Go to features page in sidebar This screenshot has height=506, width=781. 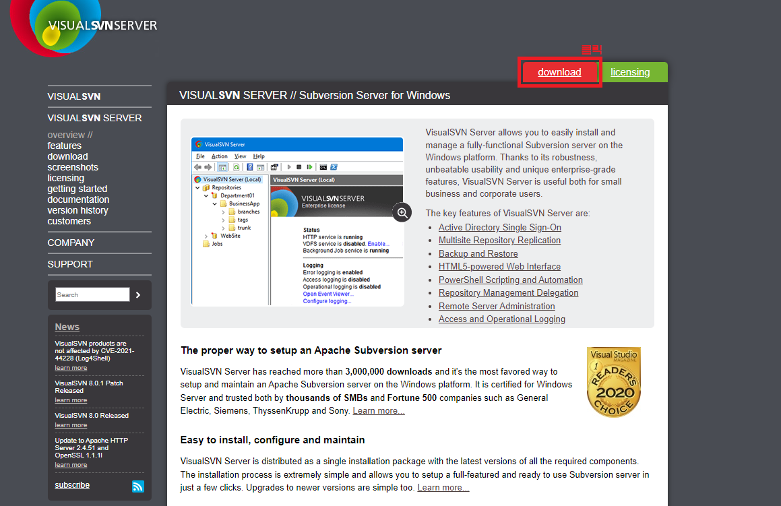(64, 146)
